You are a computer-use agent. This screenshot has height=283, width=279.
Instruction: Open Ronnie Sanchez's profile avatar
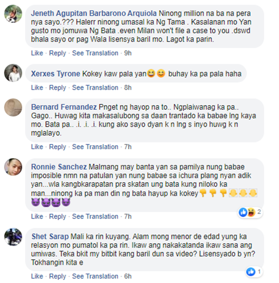[x=13, y=167]
